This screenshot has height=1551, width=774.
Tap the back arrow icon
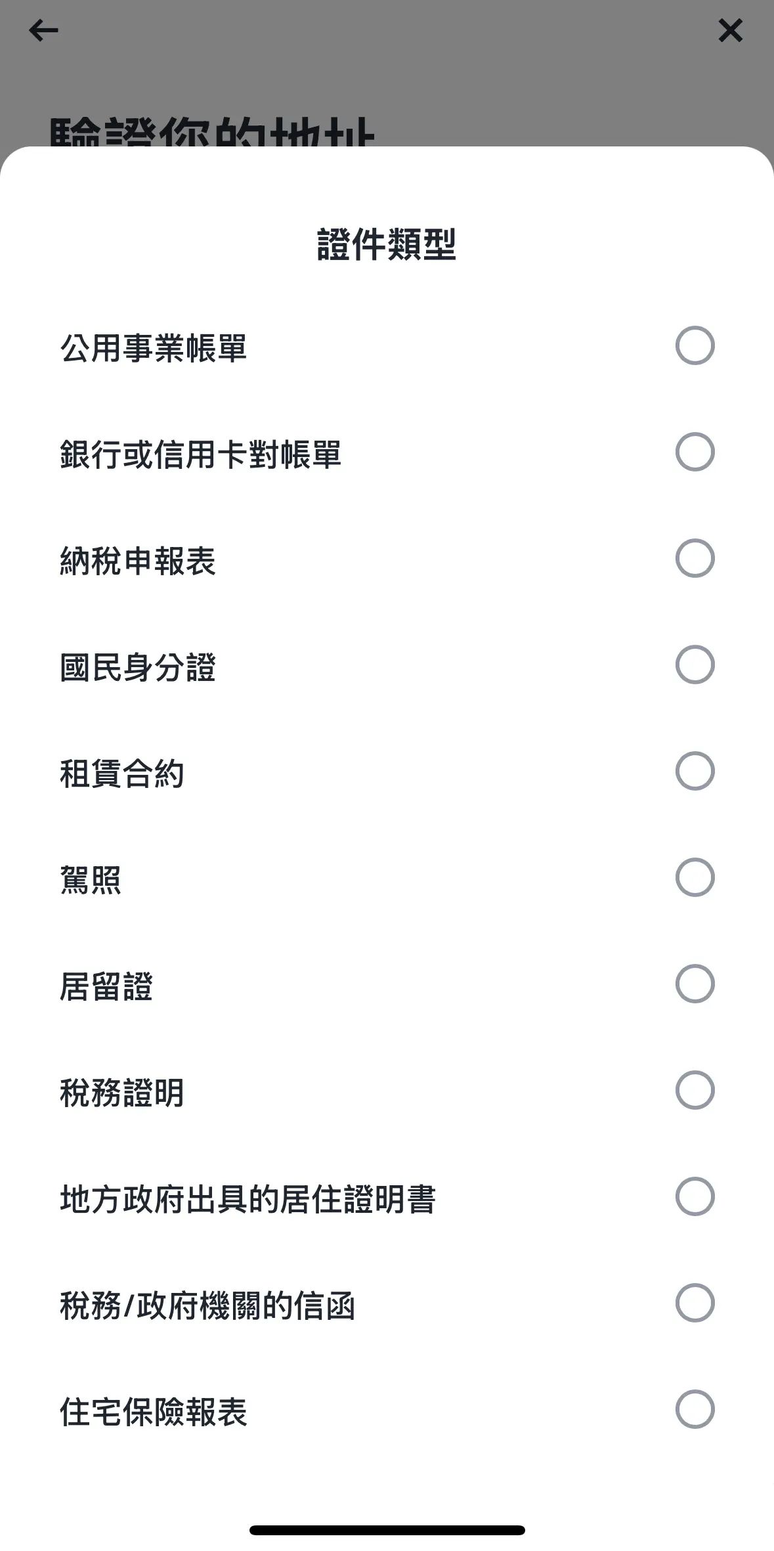click(43, 30)
